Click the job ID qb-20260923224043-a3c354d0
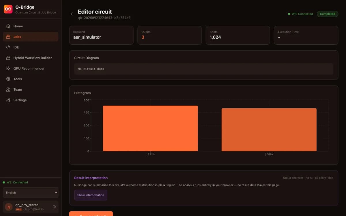Viewport: 346px width, 216px height. [x=104, y=18]
